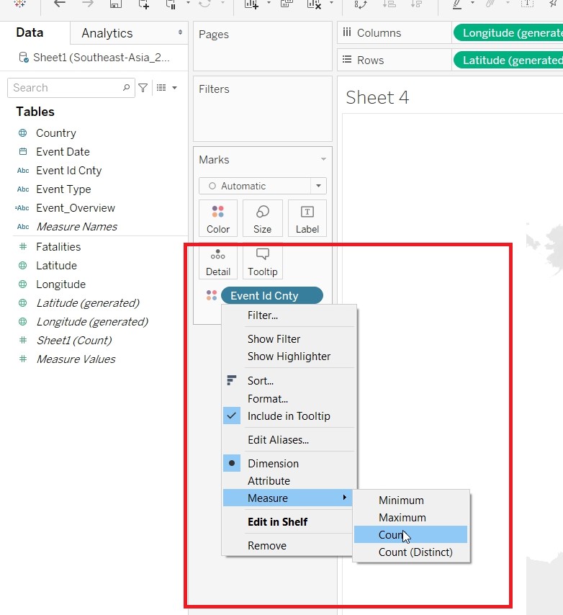Select the Attribute option in context menu
563x615 pixels.
point(269,481)
